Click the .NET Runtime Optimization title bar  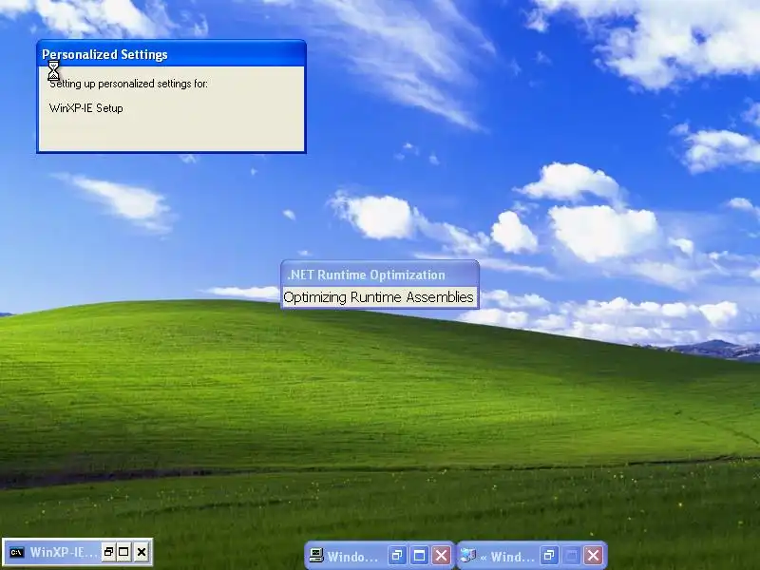pyautogui.click(x=380, y=275)
